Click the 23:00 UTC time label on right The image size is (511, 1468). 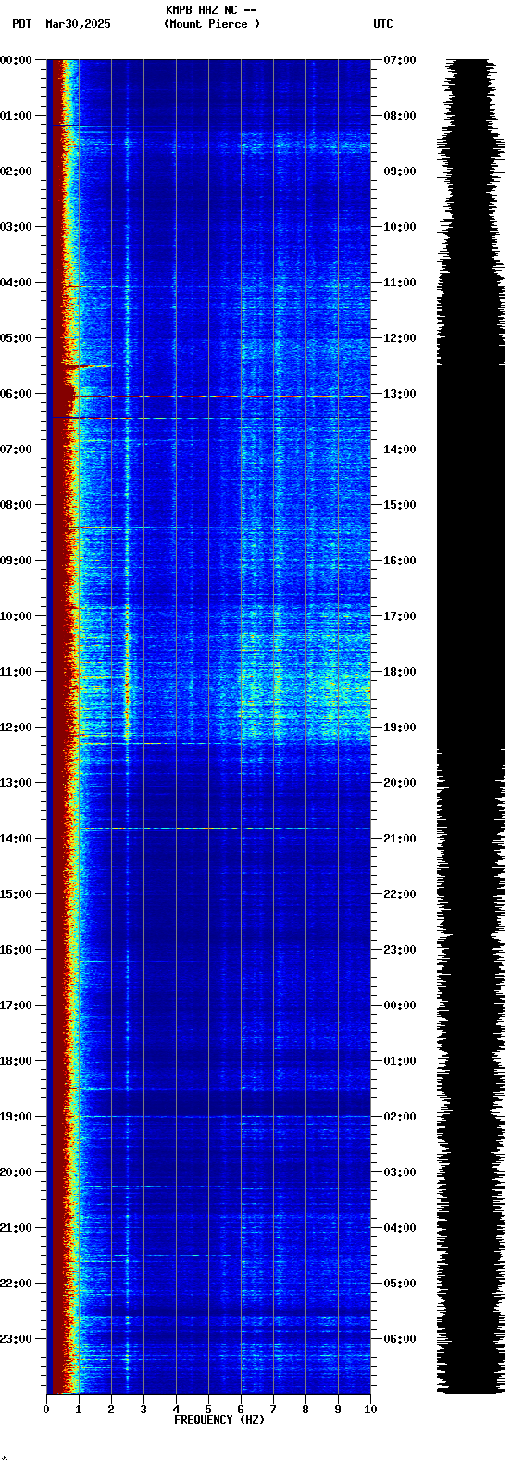[x=400, y=950]
